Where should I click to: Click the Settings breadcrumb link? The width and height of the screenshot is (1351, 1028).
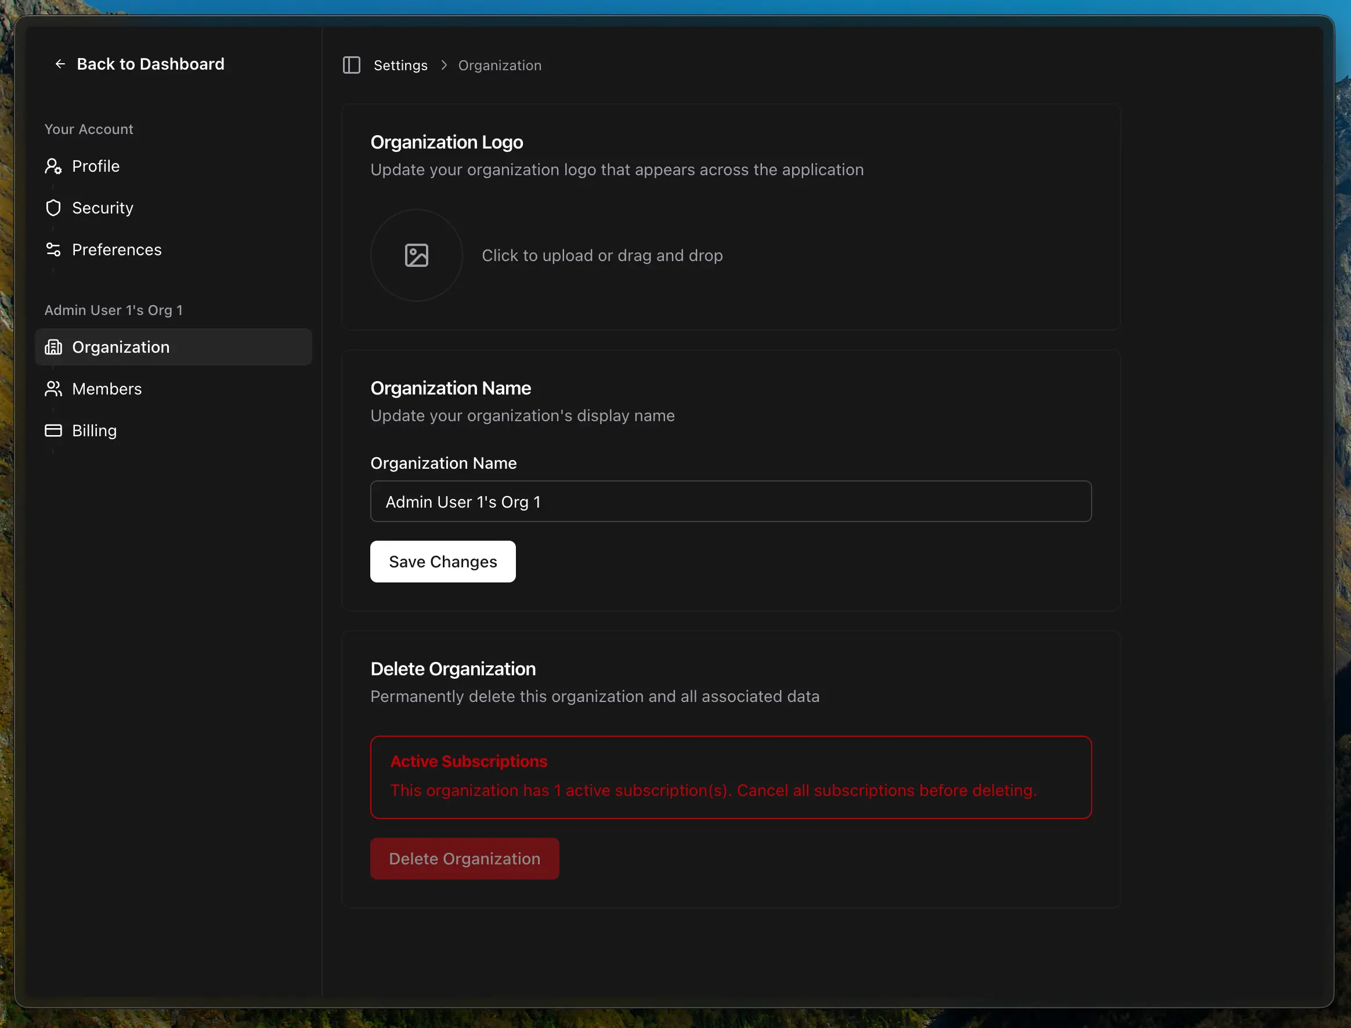coord(400,66)
